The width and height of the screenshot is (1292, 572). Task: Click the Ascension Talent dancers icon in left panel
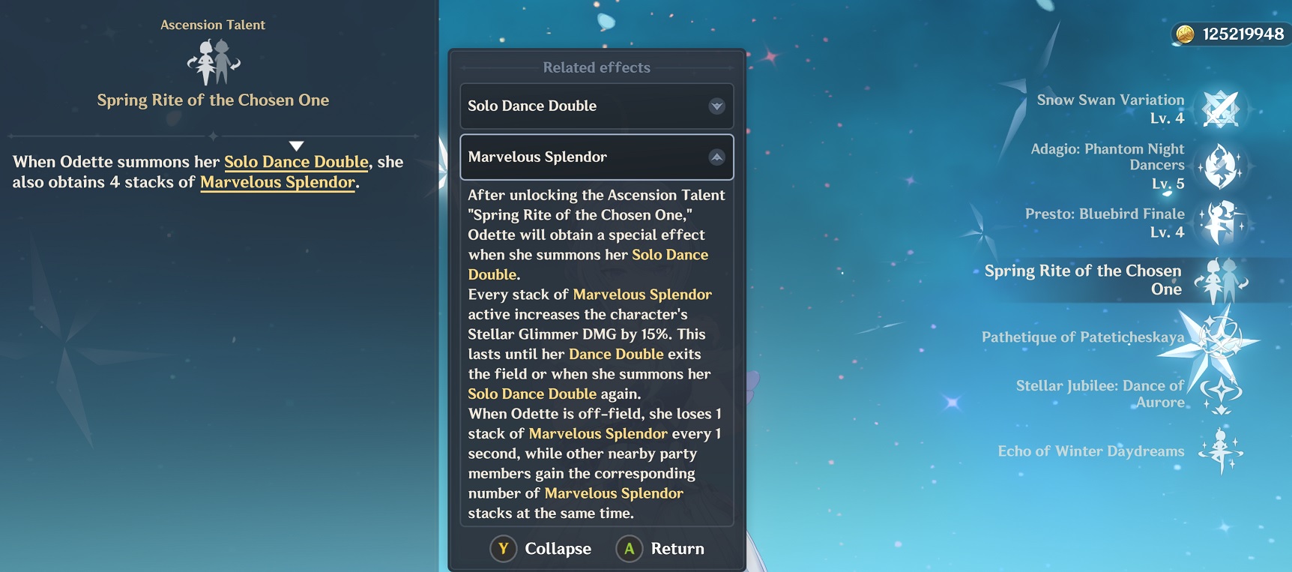214,61
